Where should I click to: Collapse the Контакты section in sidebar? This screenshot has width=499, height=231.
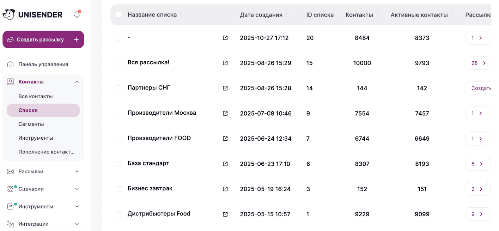[x=77, y=81]
